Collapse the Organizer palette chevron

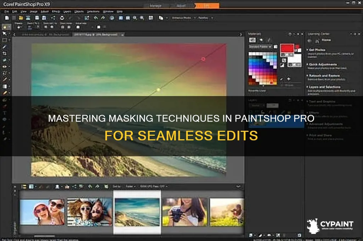239,186
